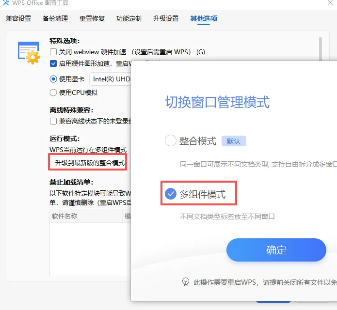This screenshot has width=337, height=310.
Task: Switch to the 备份清理 tab
Action: point(55,18)
